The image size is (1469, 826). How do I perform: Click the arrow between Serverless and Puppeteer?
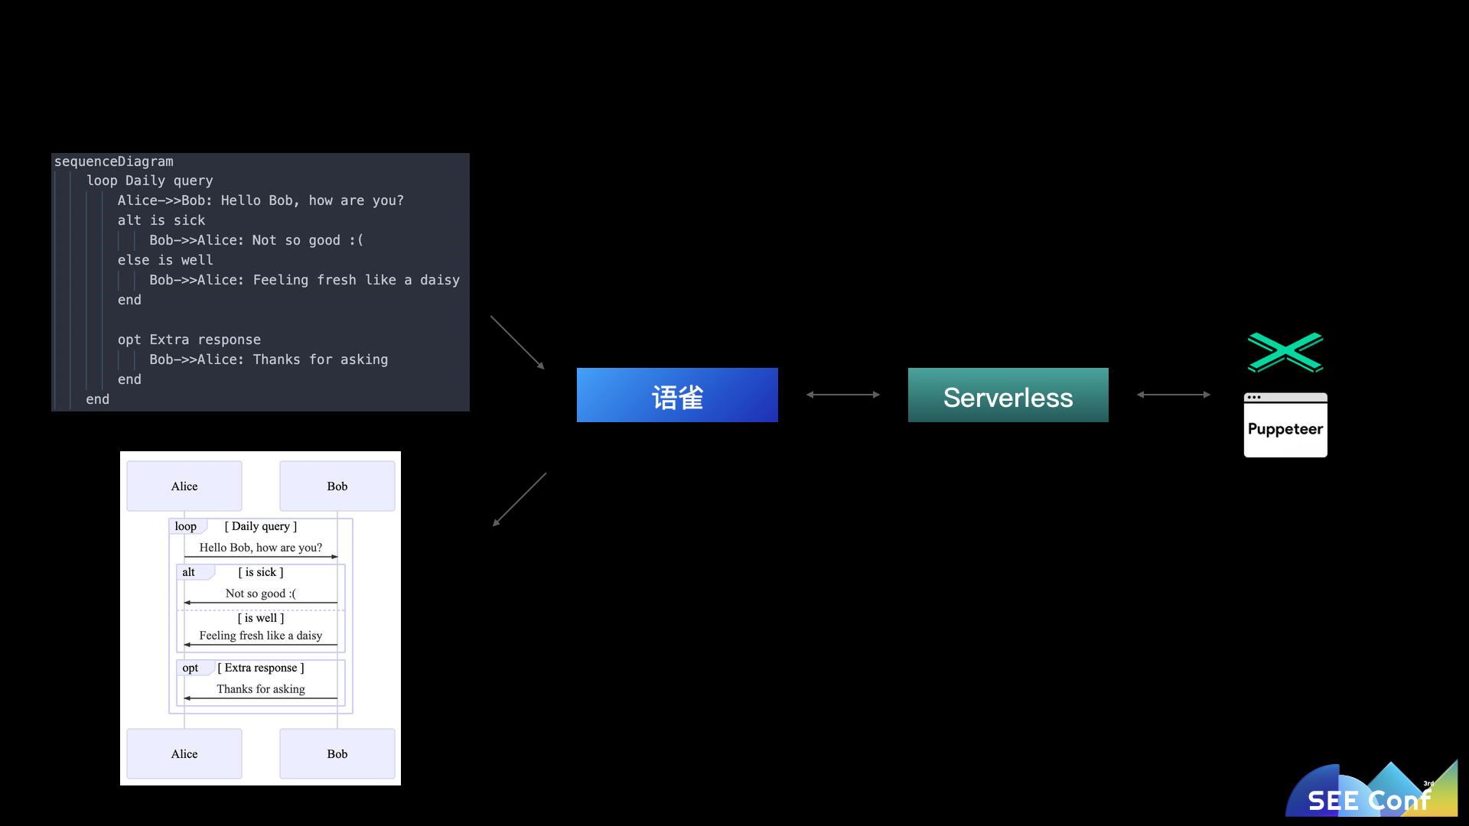point(1173,395)
